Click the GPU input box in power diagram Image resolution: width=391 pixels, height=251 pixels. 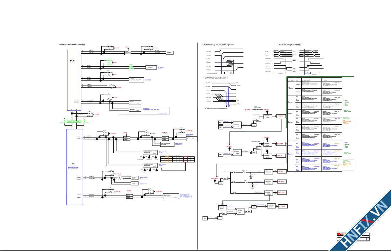(x=220, y=155)
